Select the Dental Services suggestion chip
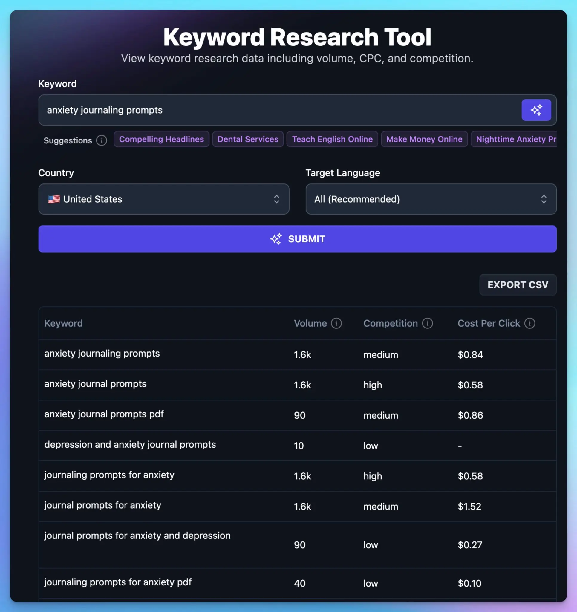 [x=248, y=139]
